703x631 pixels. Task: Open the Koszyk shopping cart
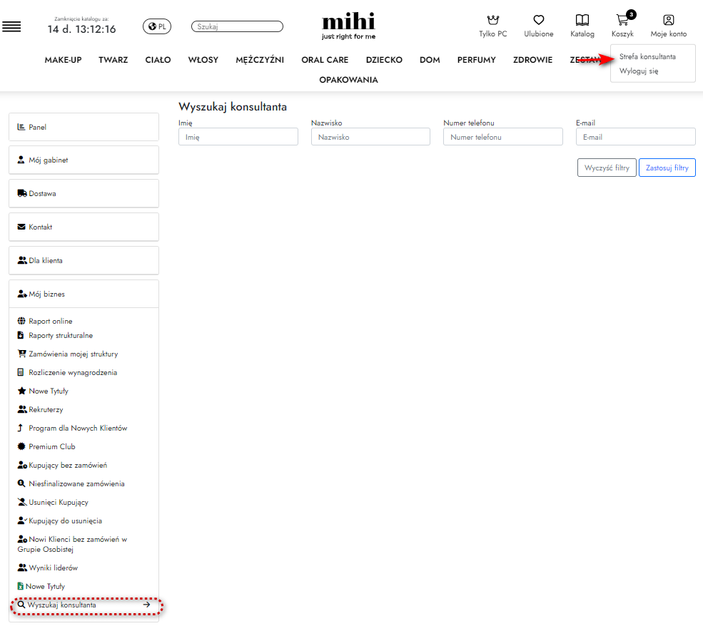coord(622,21)
